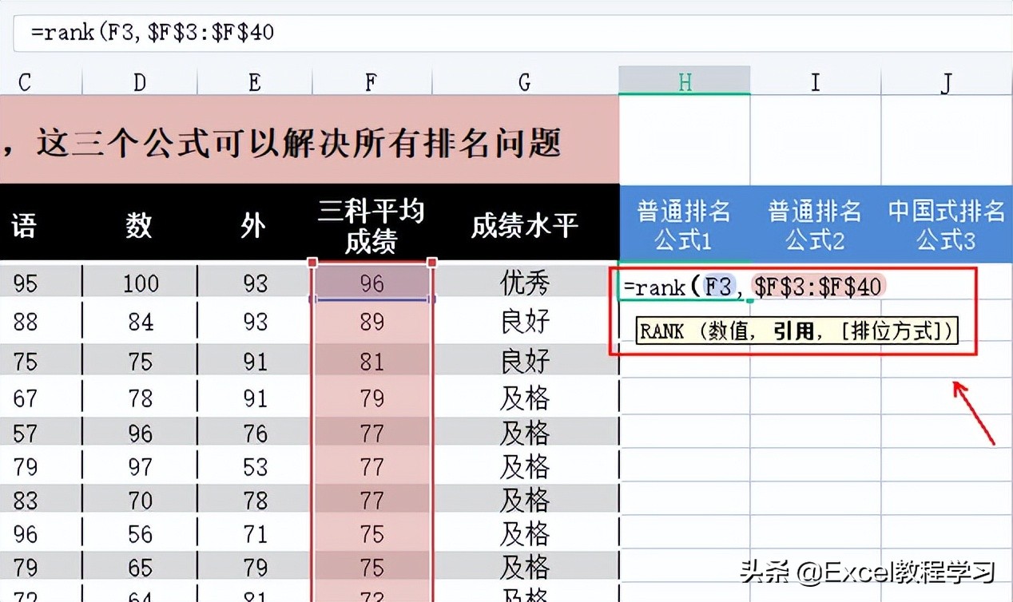Screen dimensions: 1013x602
Task: Select the average score cell 89
Action: [x=371, y=322]
